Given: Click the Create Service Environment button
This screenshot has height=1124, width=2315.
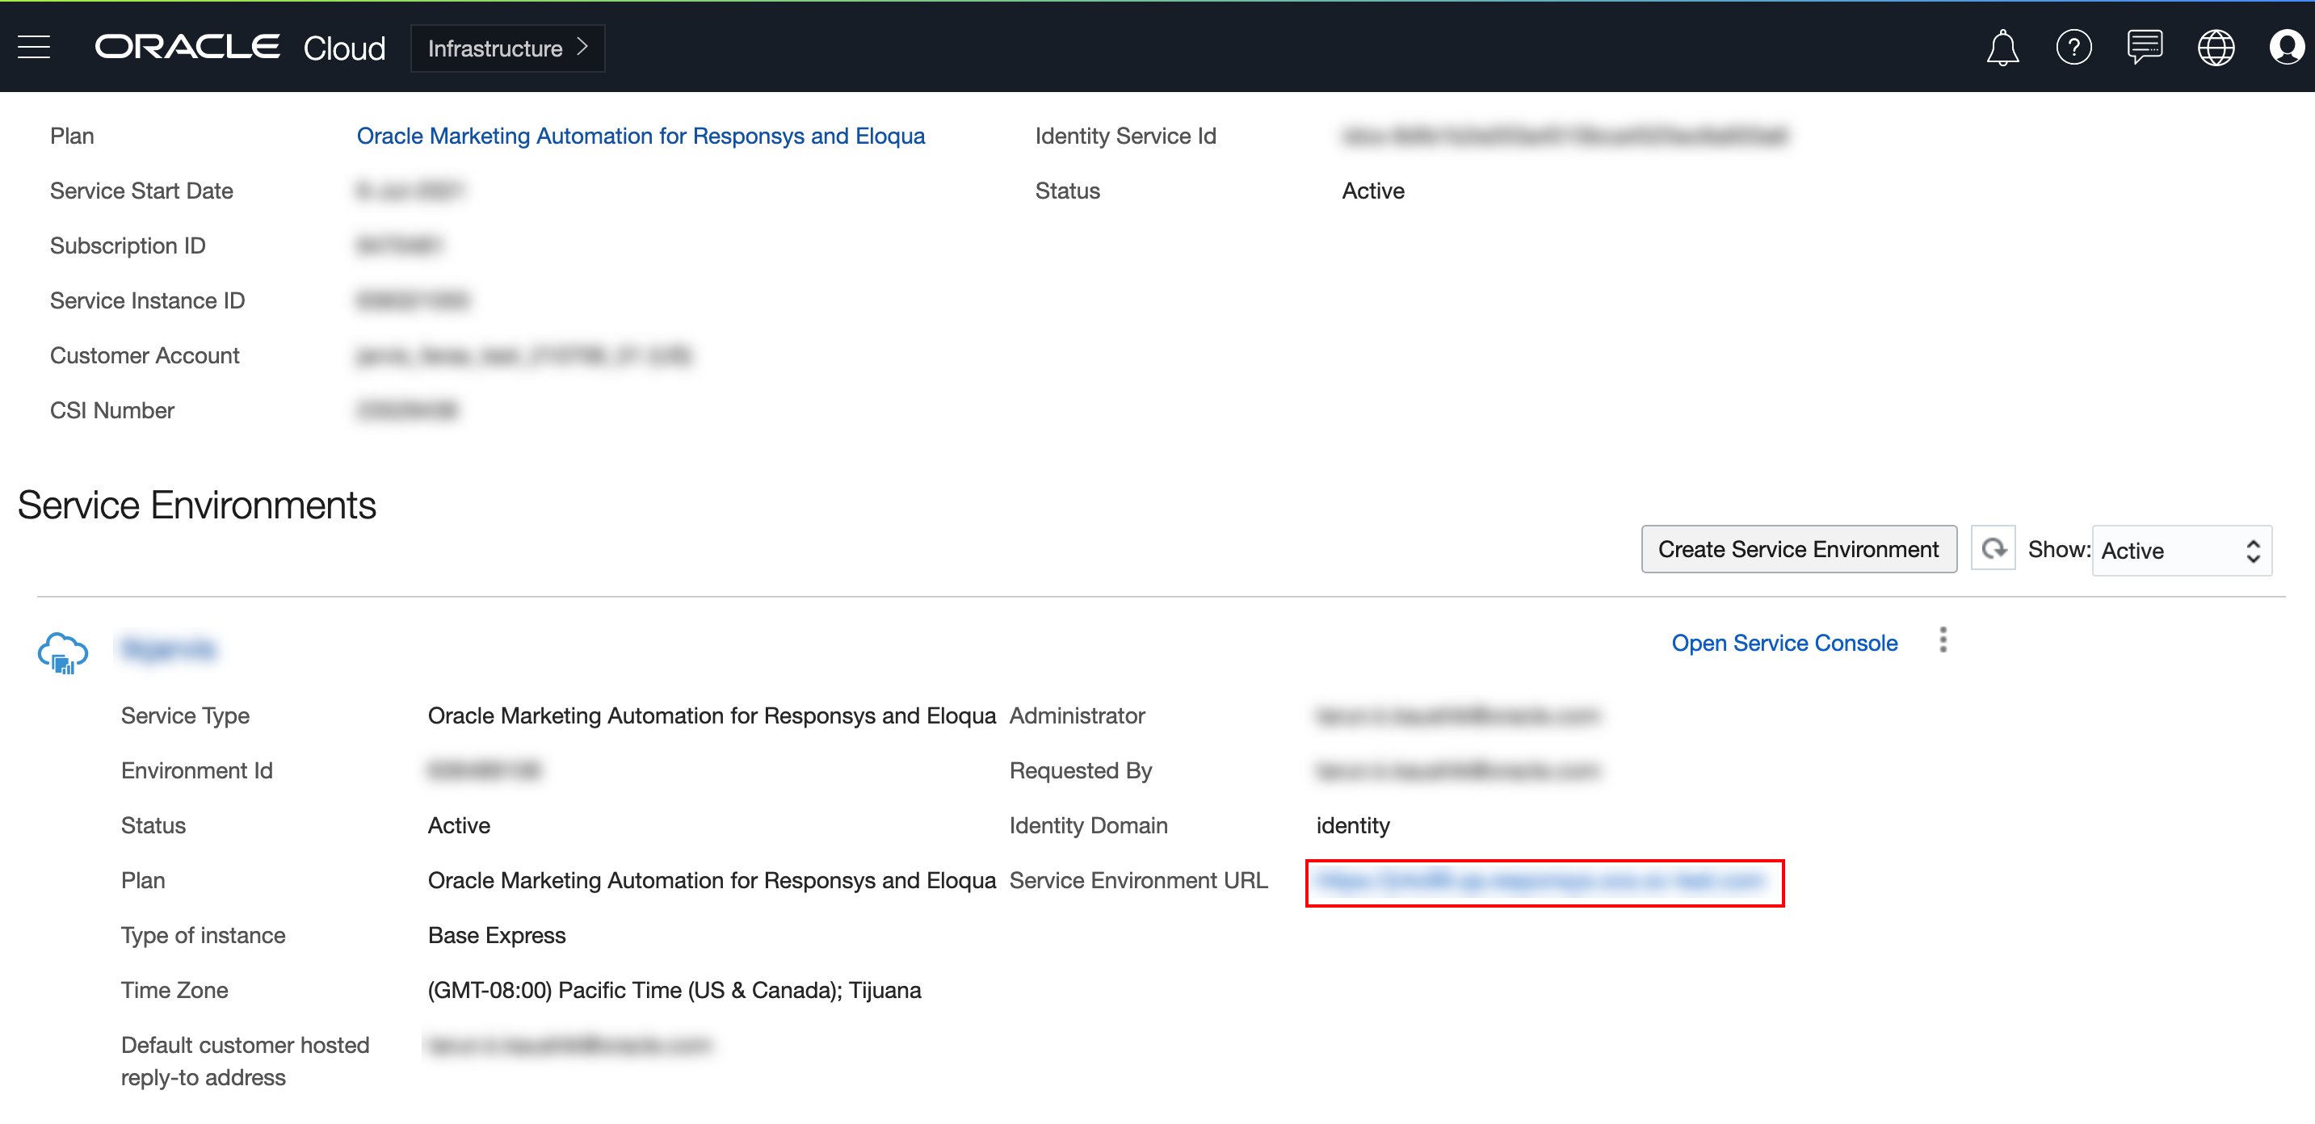Looking at the screenshot, I should [x=1798, y=549].
